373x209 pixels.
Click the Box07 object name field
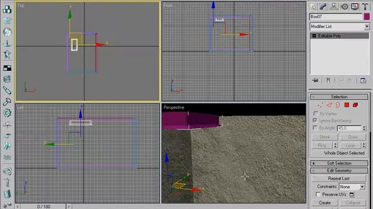[336, 17]
